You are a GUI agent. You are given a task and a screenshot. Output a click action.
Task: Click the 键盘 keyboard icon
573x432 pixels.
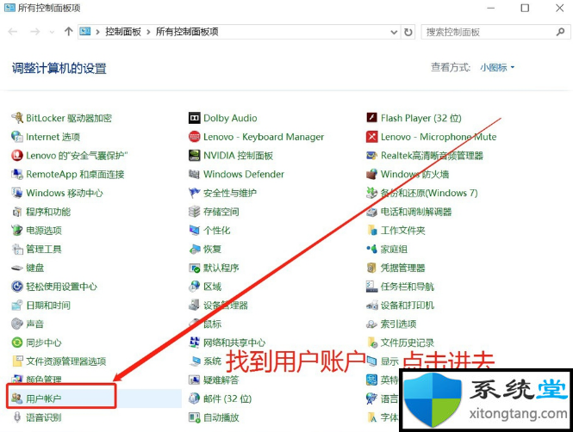[x=17, y=268]
